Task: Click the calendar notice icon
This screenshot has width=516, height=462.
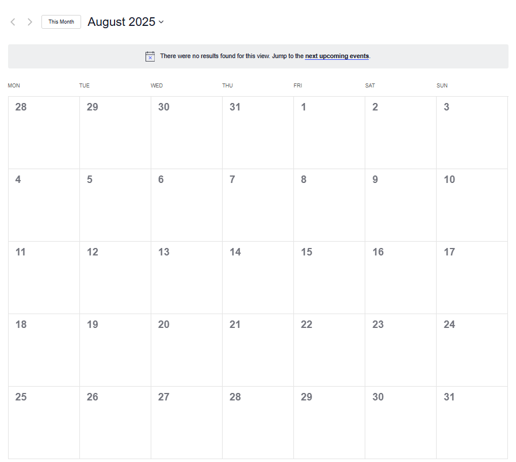Action: click(x=150, y=56)
